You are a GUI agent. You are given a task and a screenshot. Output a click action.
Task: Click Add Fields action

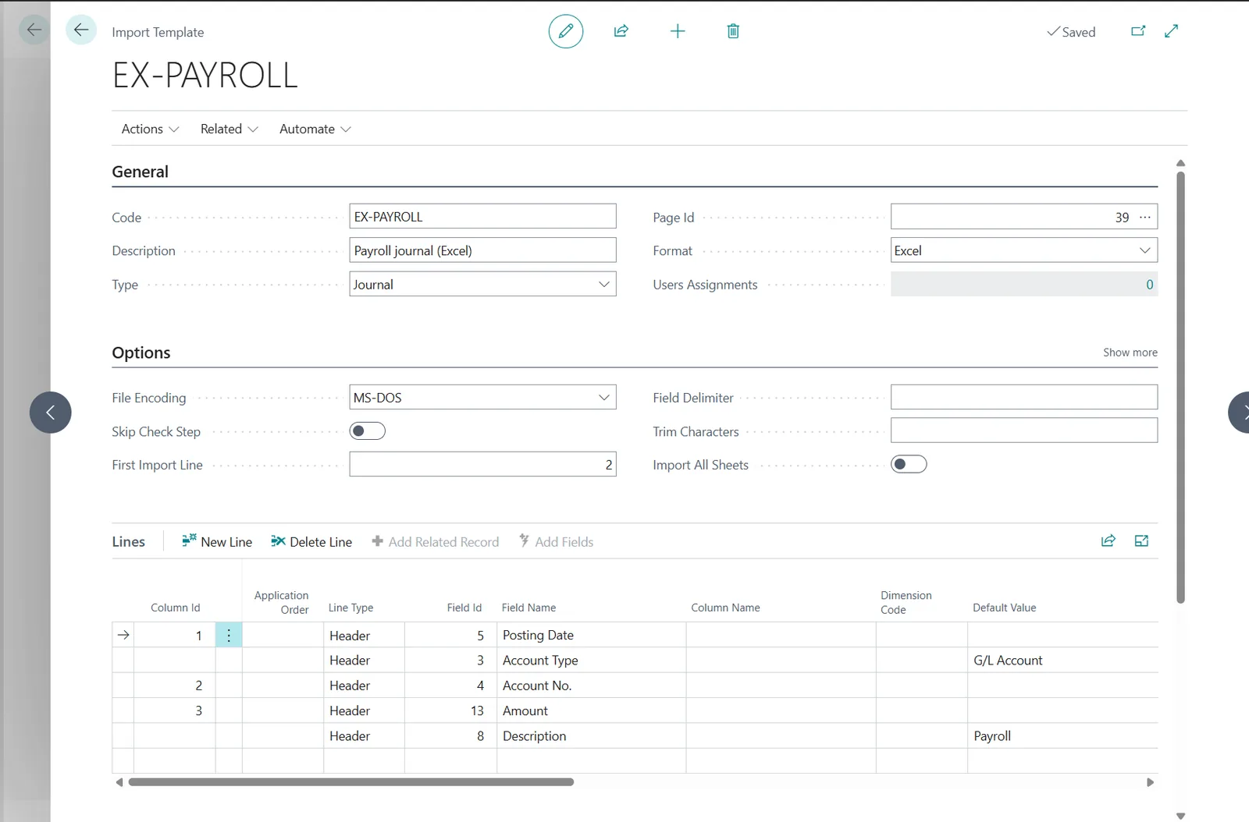tap(557, 542)
